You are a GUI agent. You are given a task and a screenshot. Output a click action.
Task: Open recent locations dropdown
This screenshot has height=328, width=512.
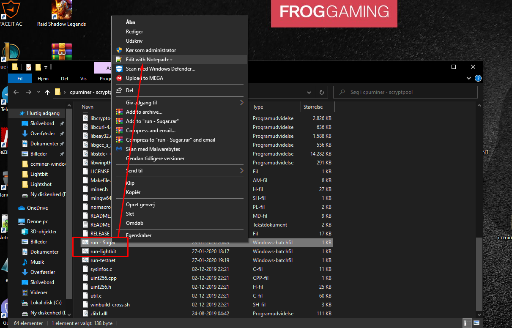(38, 92)
